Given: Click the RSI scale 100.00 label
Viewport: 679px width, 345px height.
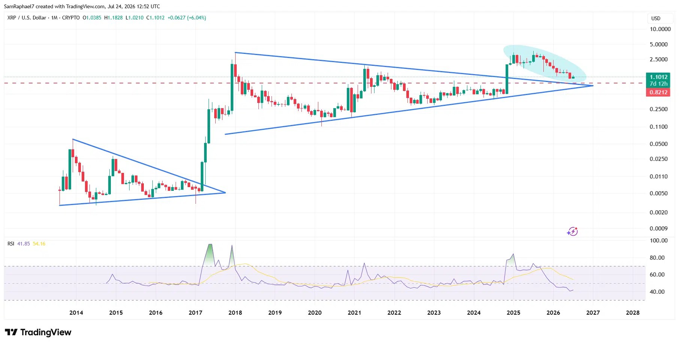Looking at the screenshot, I should pos(658,241).
